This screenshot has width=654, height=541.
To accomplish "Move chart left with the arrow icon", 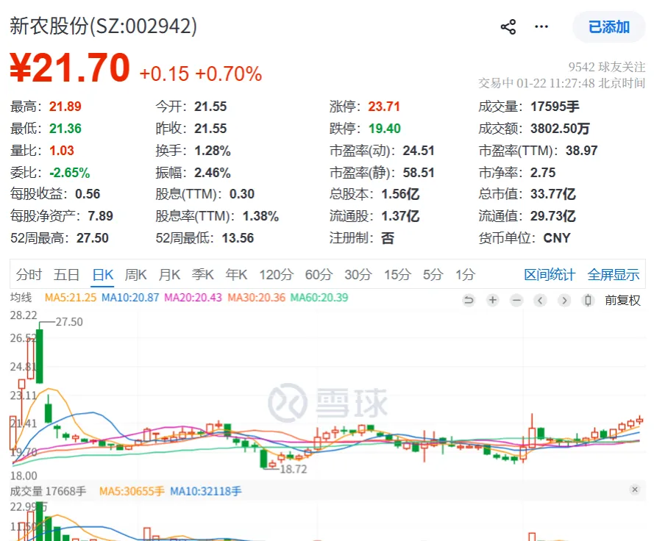I will click(x=540, y=300).
